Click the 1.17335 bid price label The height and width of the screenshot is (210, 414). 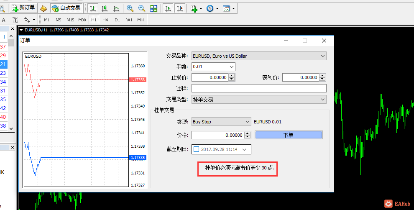click(x=138, y=158)
